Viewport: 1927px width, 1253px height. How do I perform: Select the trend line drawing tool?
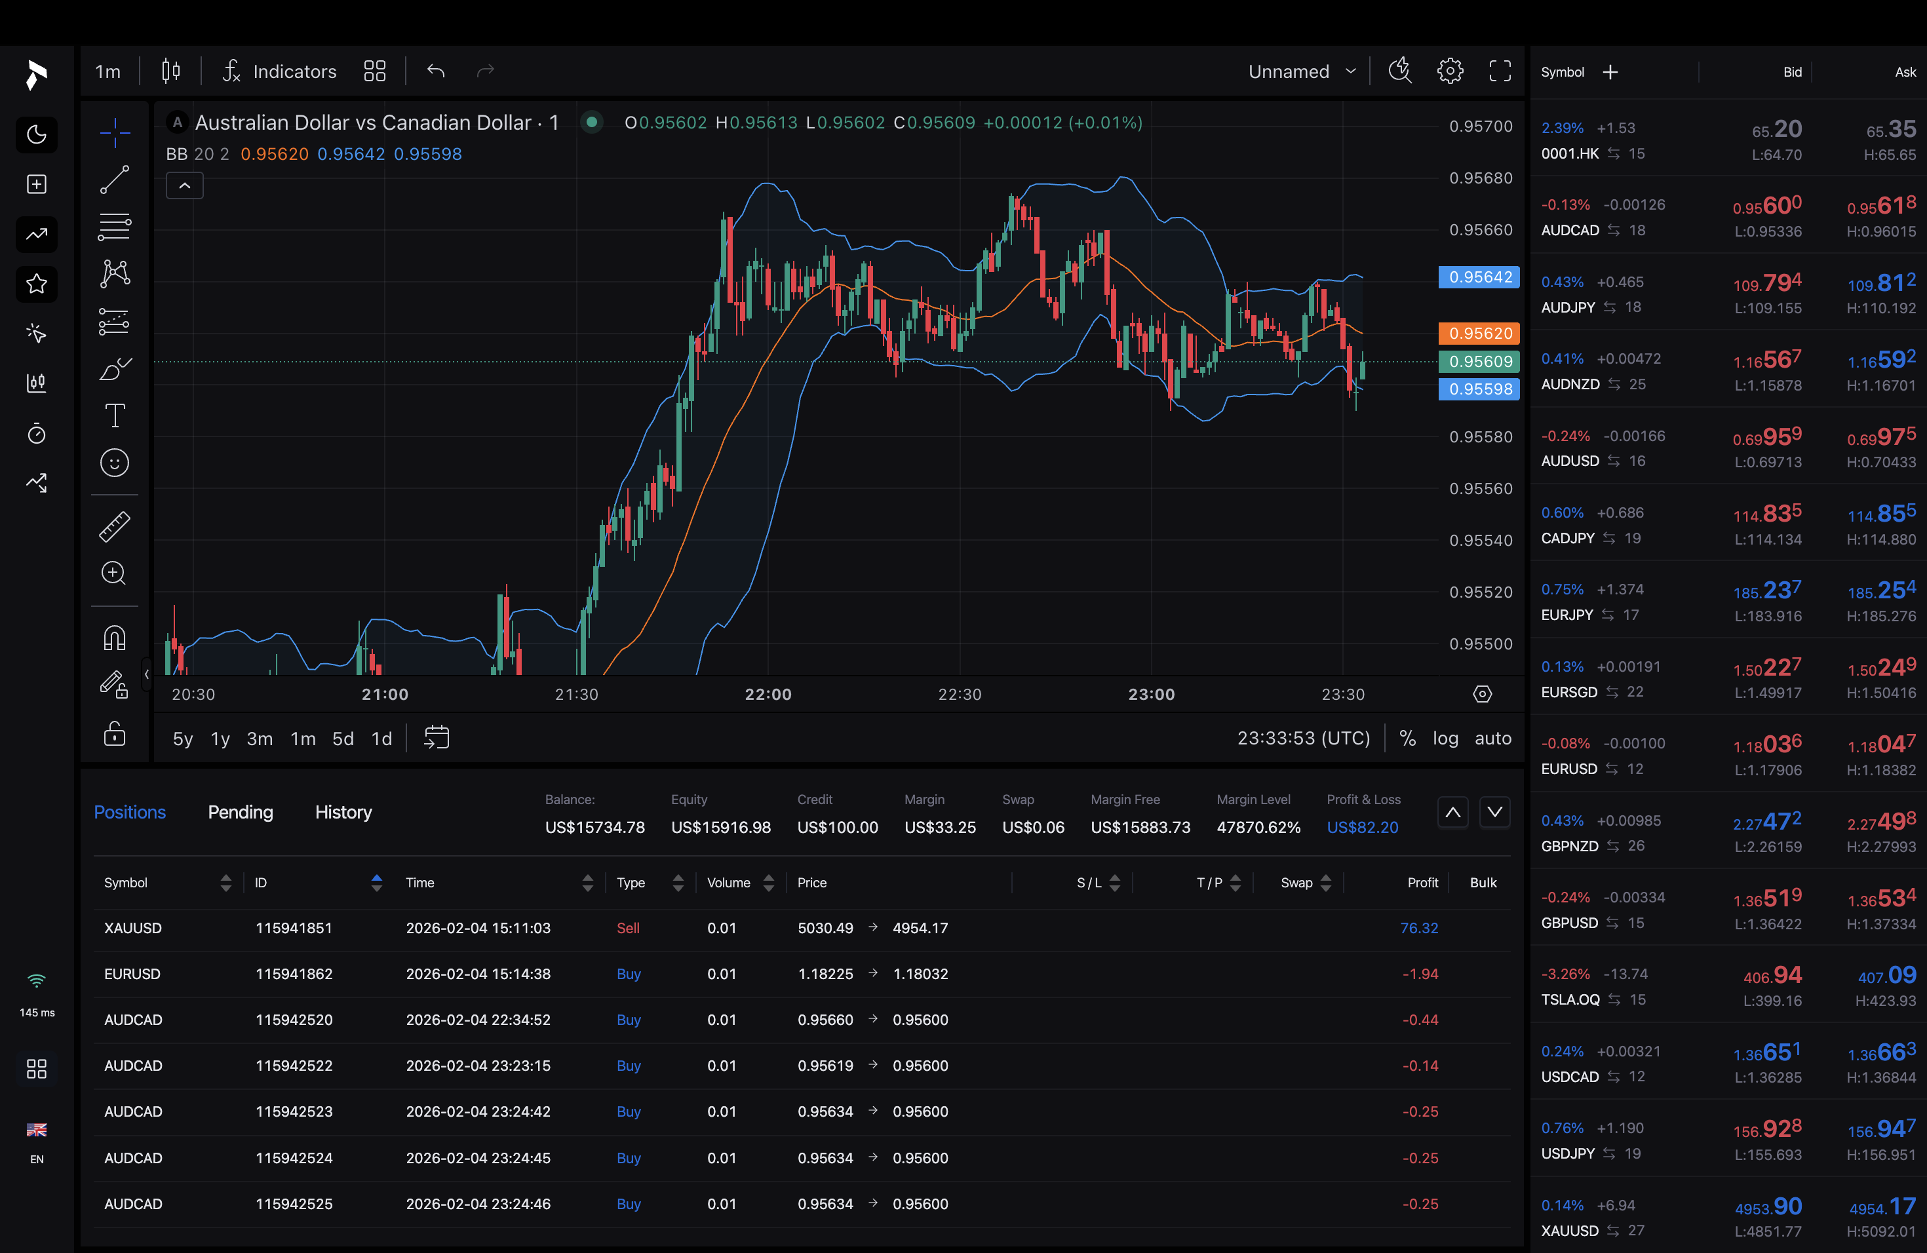pos(114,180)
